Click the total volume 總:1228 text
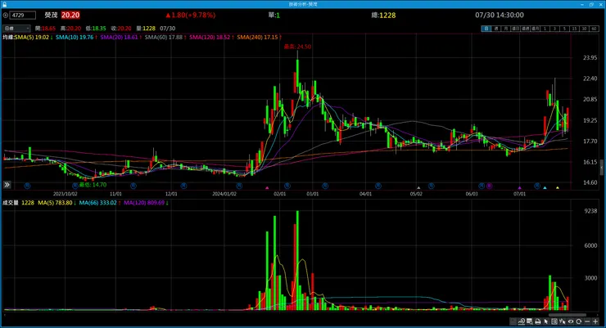 click(x=383, y=15)
